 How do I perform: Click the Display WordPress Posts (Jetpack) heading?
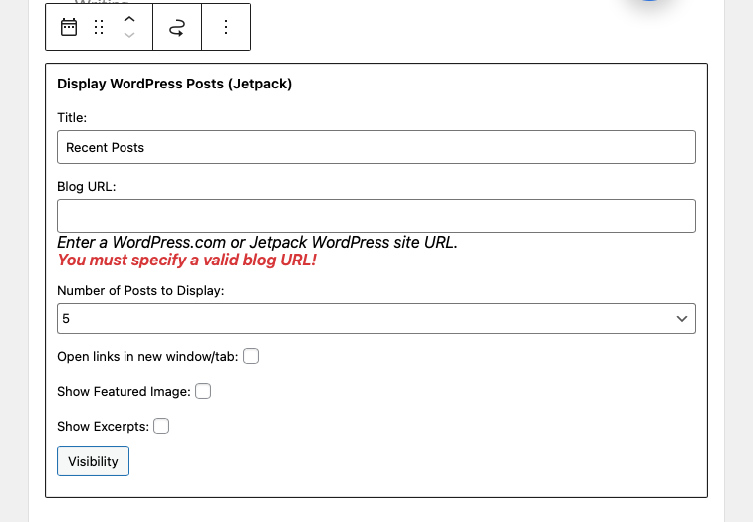click(174, 84)
